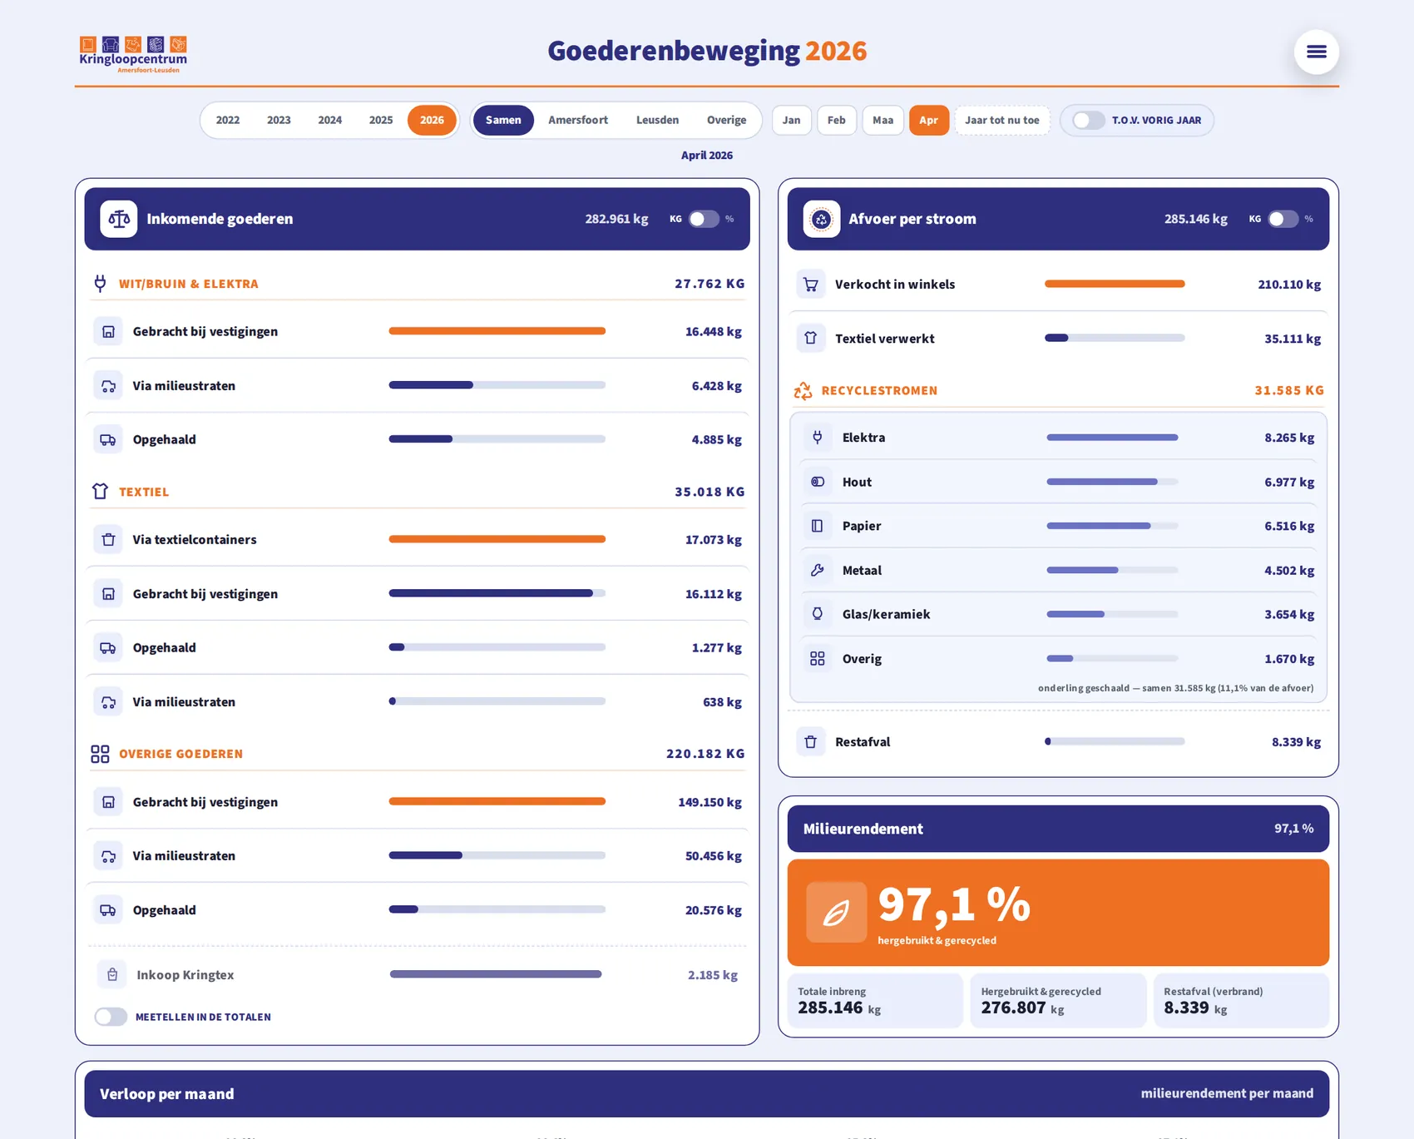Screen dimensions: 1414x1139
Task: Click the truck icon in Textiel Opgehaald row
Action: click(108, 648)
